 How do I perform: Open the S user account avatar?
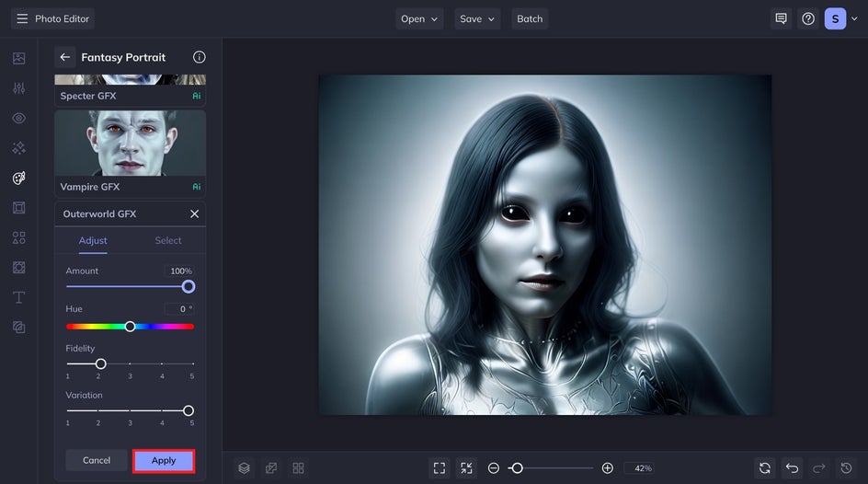pyautogui.click(x=835, y=18)
